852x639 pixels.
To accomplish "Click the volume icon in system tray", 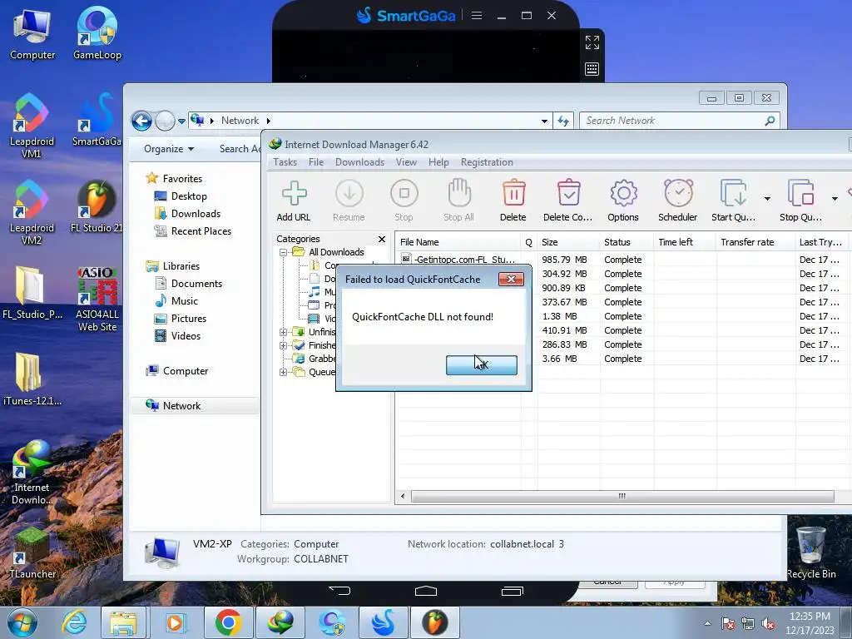I will pos(768,623).
